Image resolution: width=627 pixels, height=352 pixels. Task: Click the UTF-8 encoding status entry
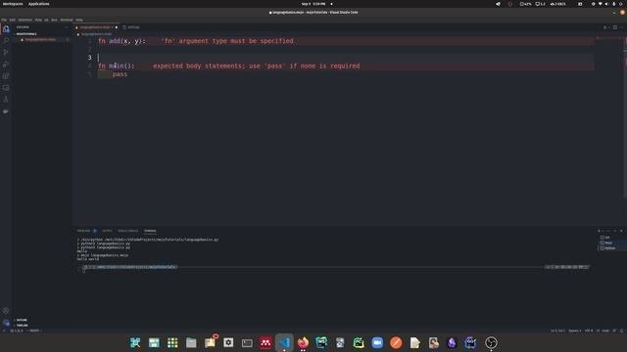[x=589, y=330]
